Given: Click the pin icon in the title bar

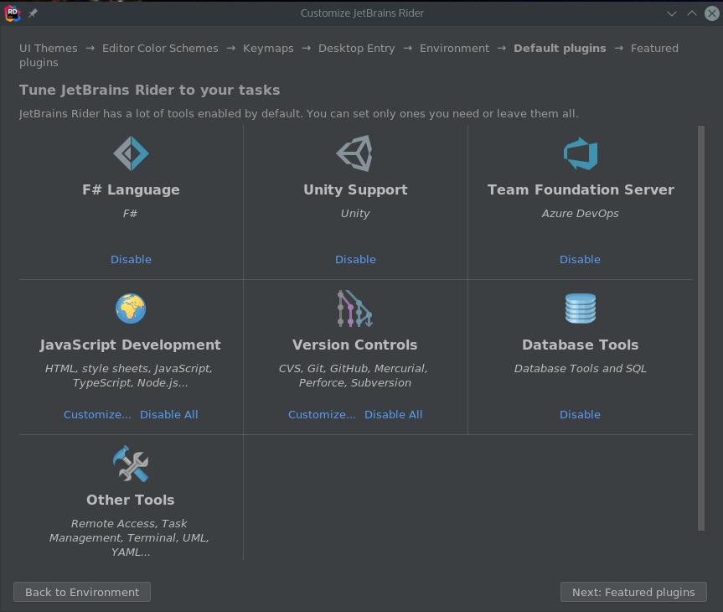Looking at the screenshot, I should (x=33, y=13).
